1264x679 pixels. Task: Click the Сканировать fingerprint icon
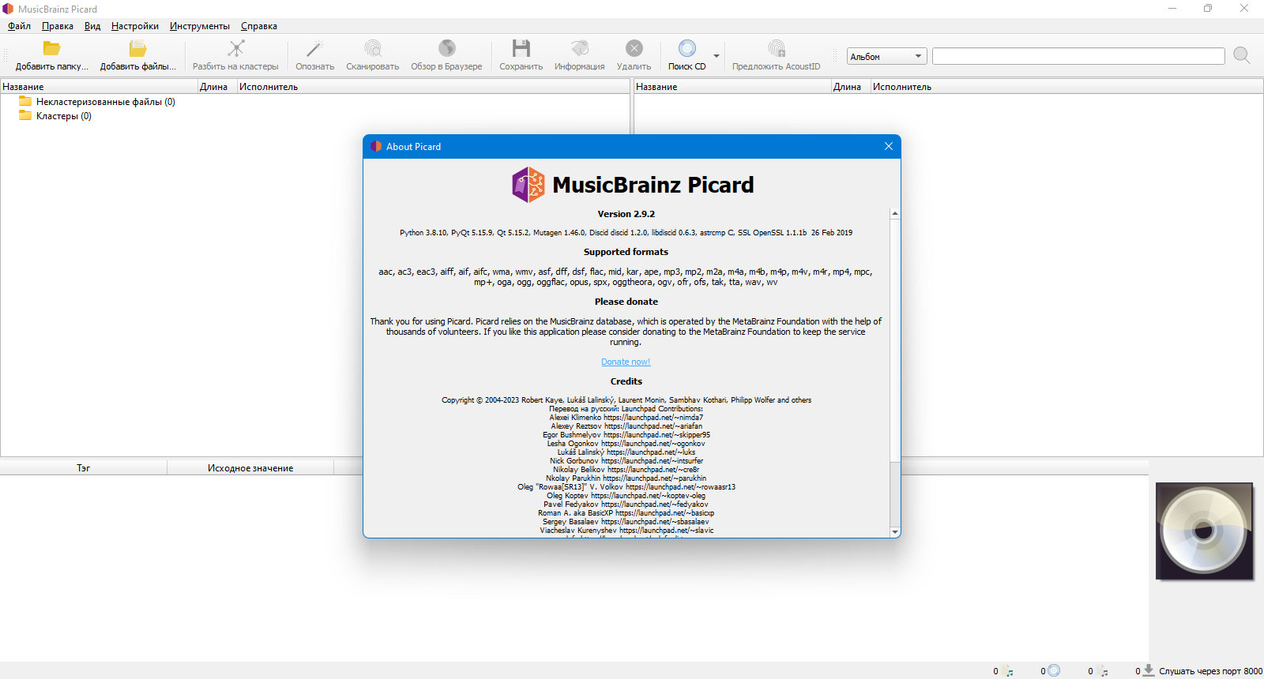pyautogui.click(x=373, y=49)
